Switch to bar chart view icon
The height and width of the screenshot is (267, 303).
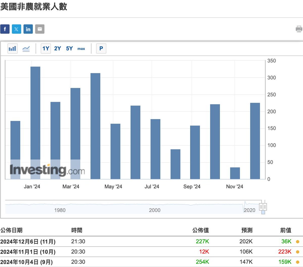12,49
